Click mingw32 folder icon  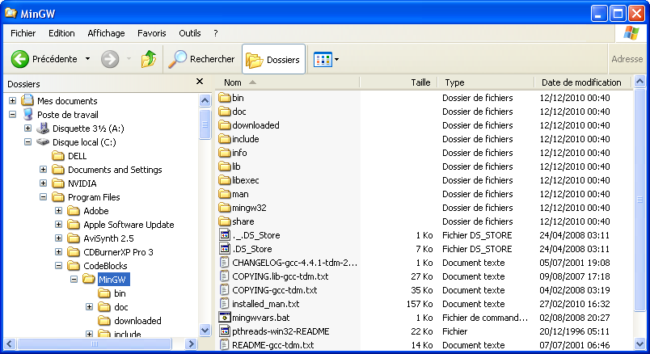225,207
